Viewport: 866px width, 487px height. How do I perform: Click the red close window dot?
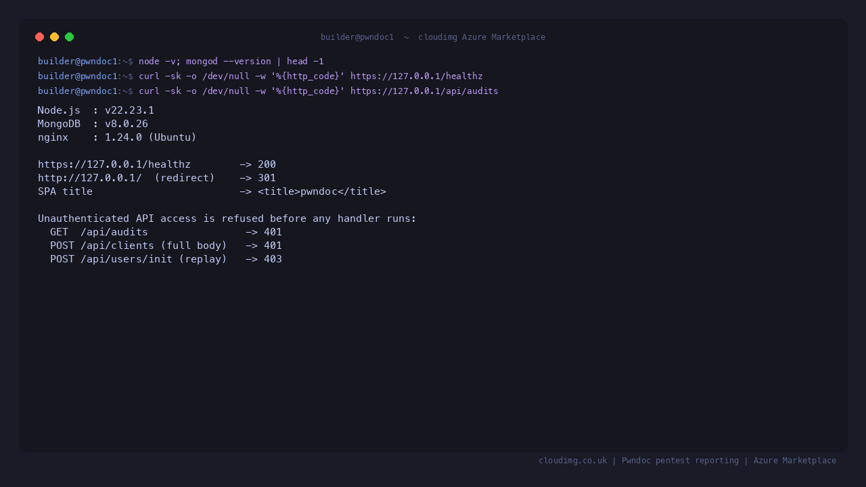(40, 37)
